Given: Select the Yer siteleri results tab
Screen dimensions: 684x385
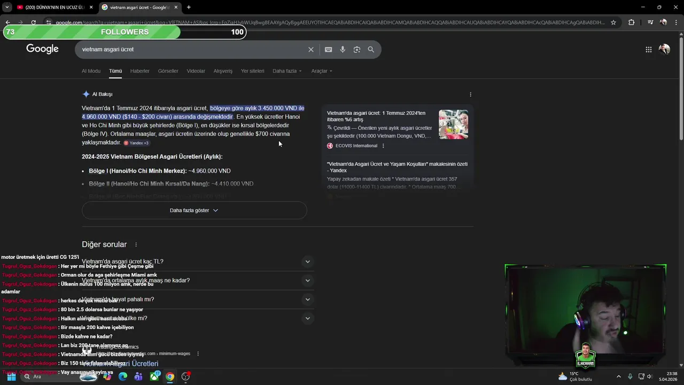Looking at the screenshot, I should (x=252, y=71).
